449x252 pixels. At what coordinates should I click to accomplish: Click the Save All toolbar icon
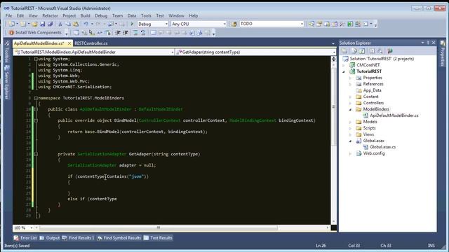click(50, 24)
